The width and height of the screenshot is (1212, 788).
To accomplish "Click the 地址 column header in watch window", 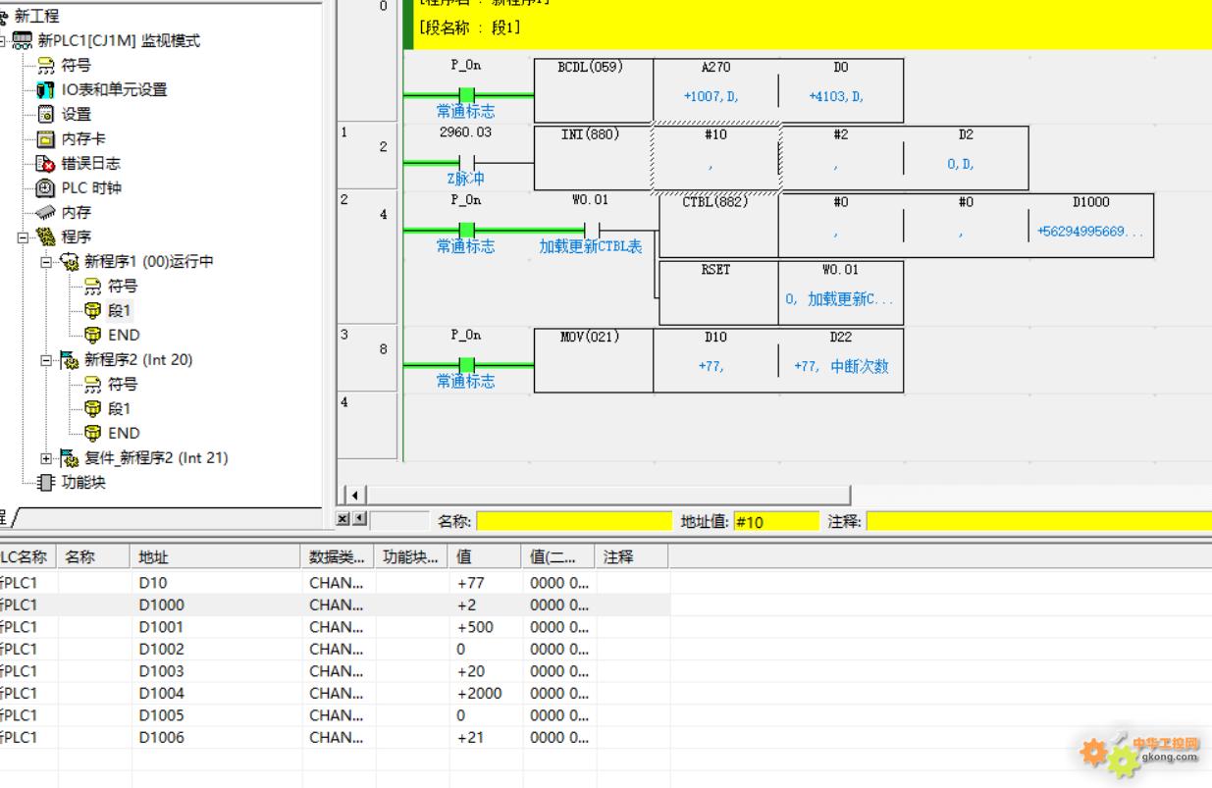I will coord(153,556).
